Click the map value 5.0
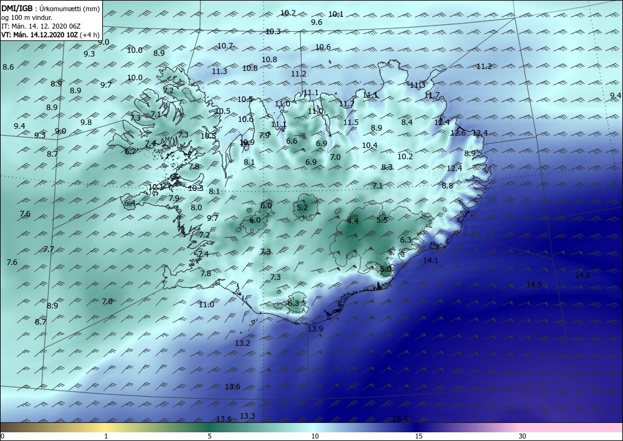The image size is (623, 441). 386,269
